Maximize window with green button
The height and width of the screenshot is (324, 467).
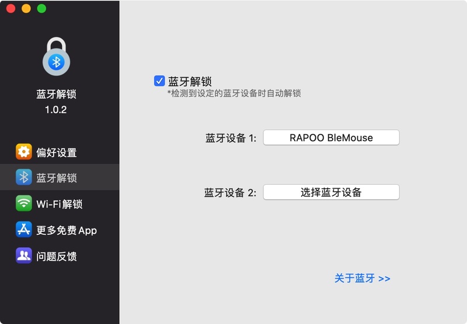coord(41,8)
